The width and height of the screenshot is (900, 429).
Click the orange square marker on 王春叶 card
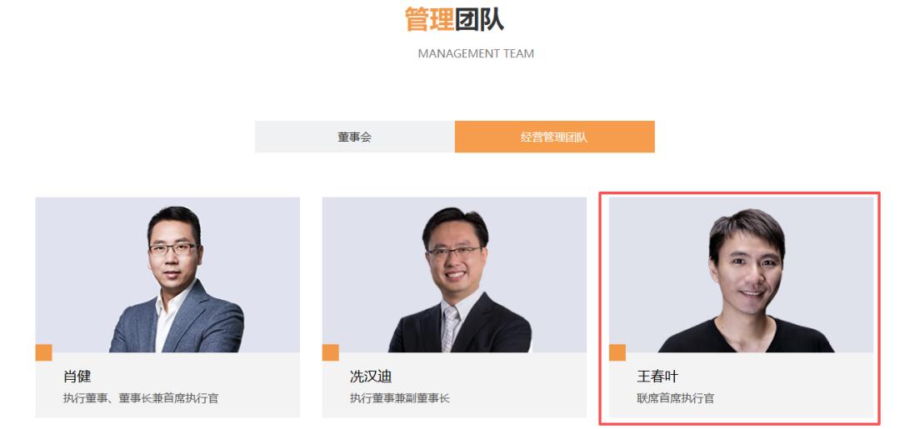point(617,352)
